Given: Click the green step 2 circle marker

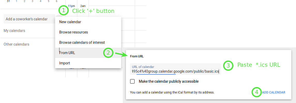Looking at the screenshot, I should (x=108, y=53).
